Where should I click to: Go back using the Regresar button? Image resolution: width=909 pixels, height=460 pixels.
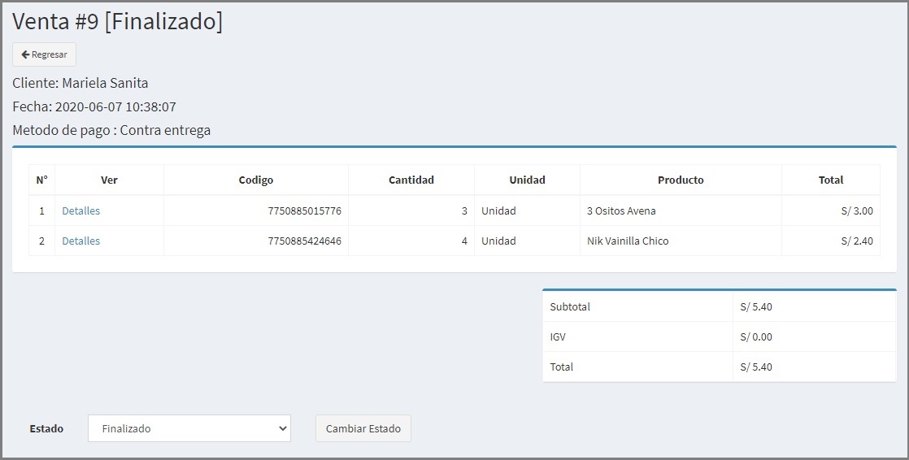pyautogui.click(x=44, y=54)
